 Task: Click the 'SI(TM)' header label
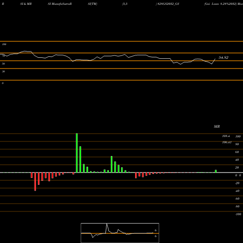coord(92,4)
